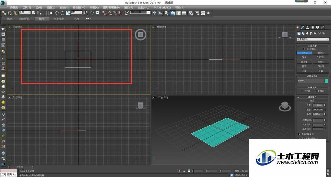Switch to the Modify panel icon

coord(303,27)
